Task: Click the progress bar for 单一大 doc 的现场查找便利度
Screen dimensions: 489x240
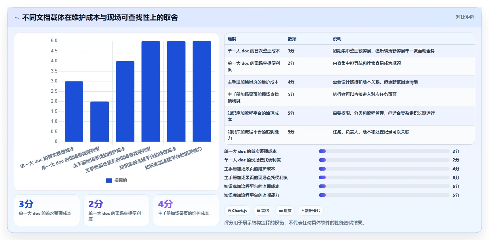Action: pos(384,160)
